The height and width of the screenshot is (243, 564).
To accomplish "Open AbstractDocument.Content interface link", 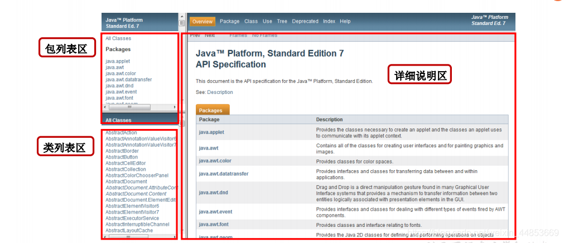I will tap(136, 194).
